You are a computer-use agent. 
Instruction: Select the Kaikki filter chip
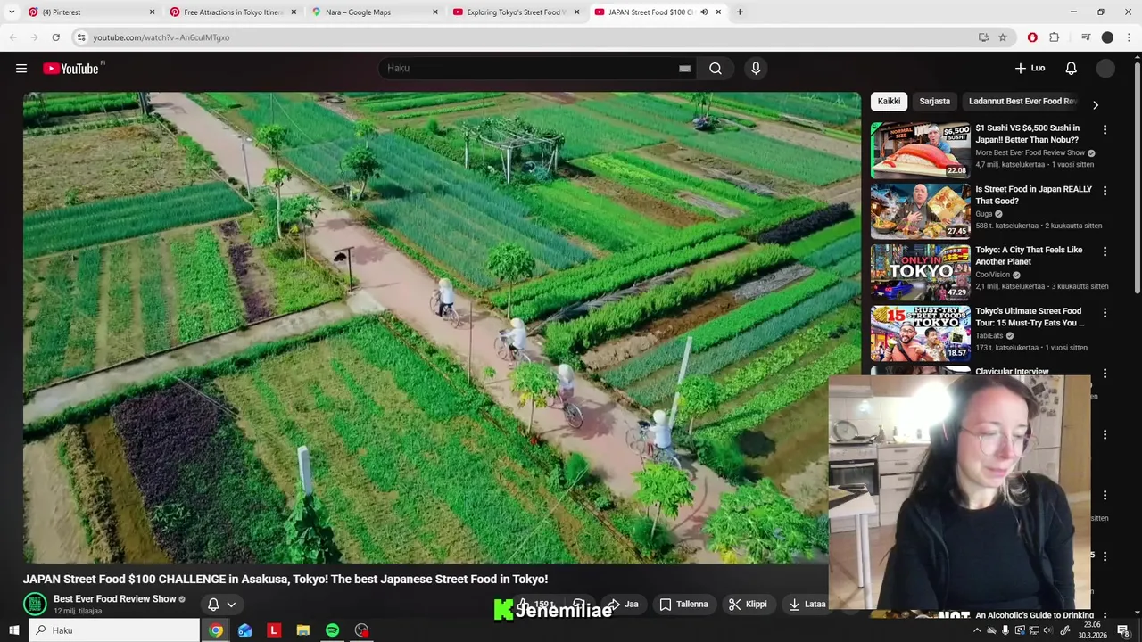889,102
